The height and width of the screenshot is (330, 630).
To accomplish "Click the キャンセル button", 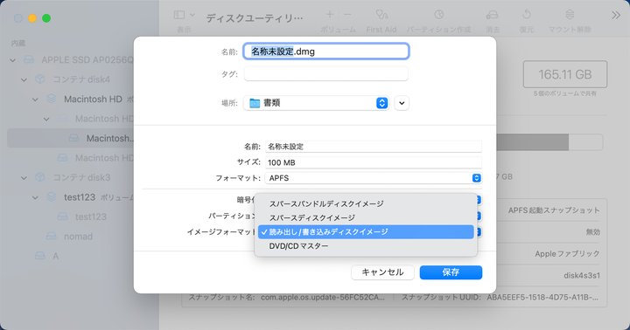I will pyautogui.click(x=382, y=272).
